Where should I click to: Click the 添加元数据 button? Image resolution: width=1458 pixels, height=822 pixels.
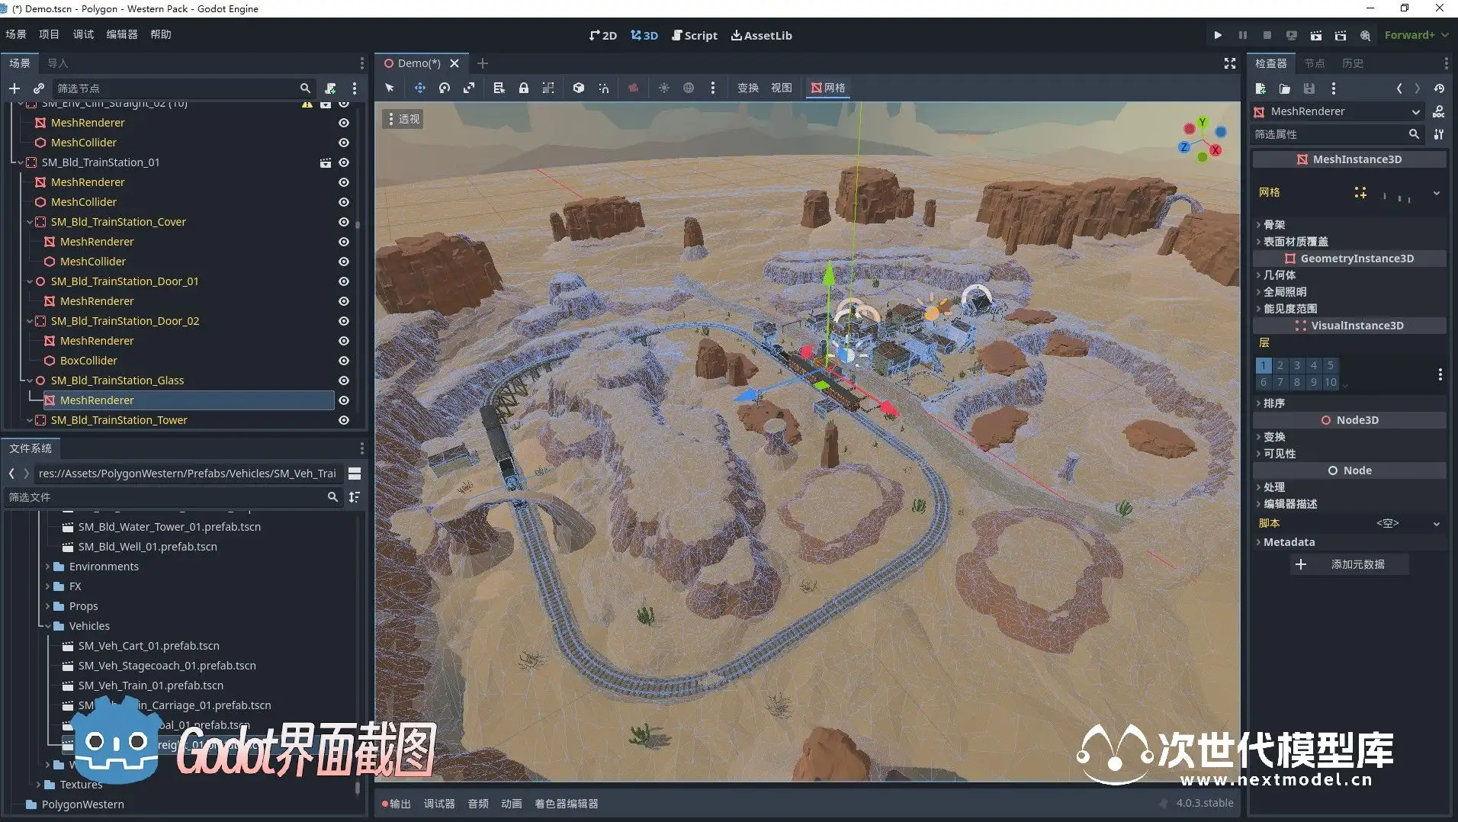pos(1349,564)
